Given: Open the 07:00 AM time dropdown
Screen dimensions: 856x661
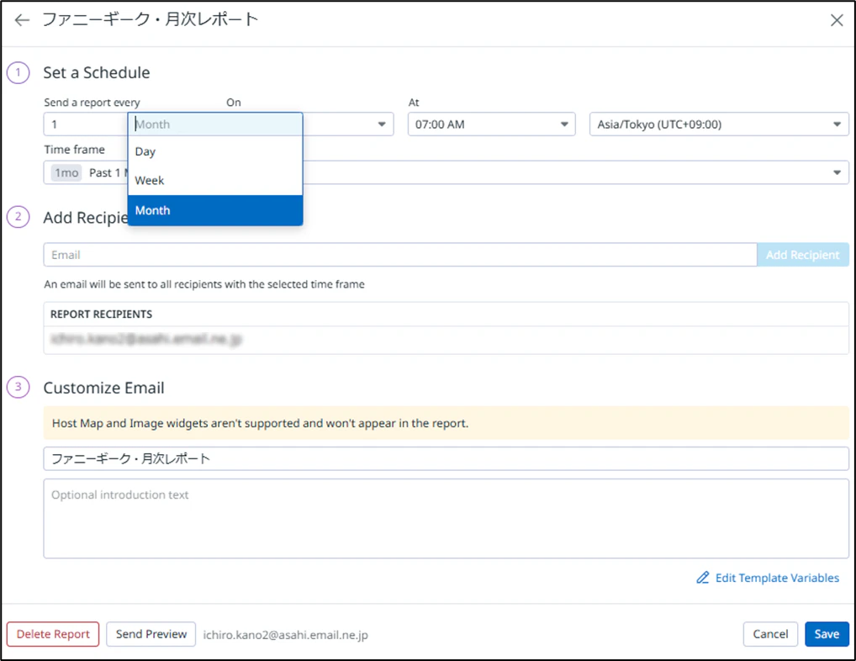Looking at the screenshot, I should click(491, 124).
